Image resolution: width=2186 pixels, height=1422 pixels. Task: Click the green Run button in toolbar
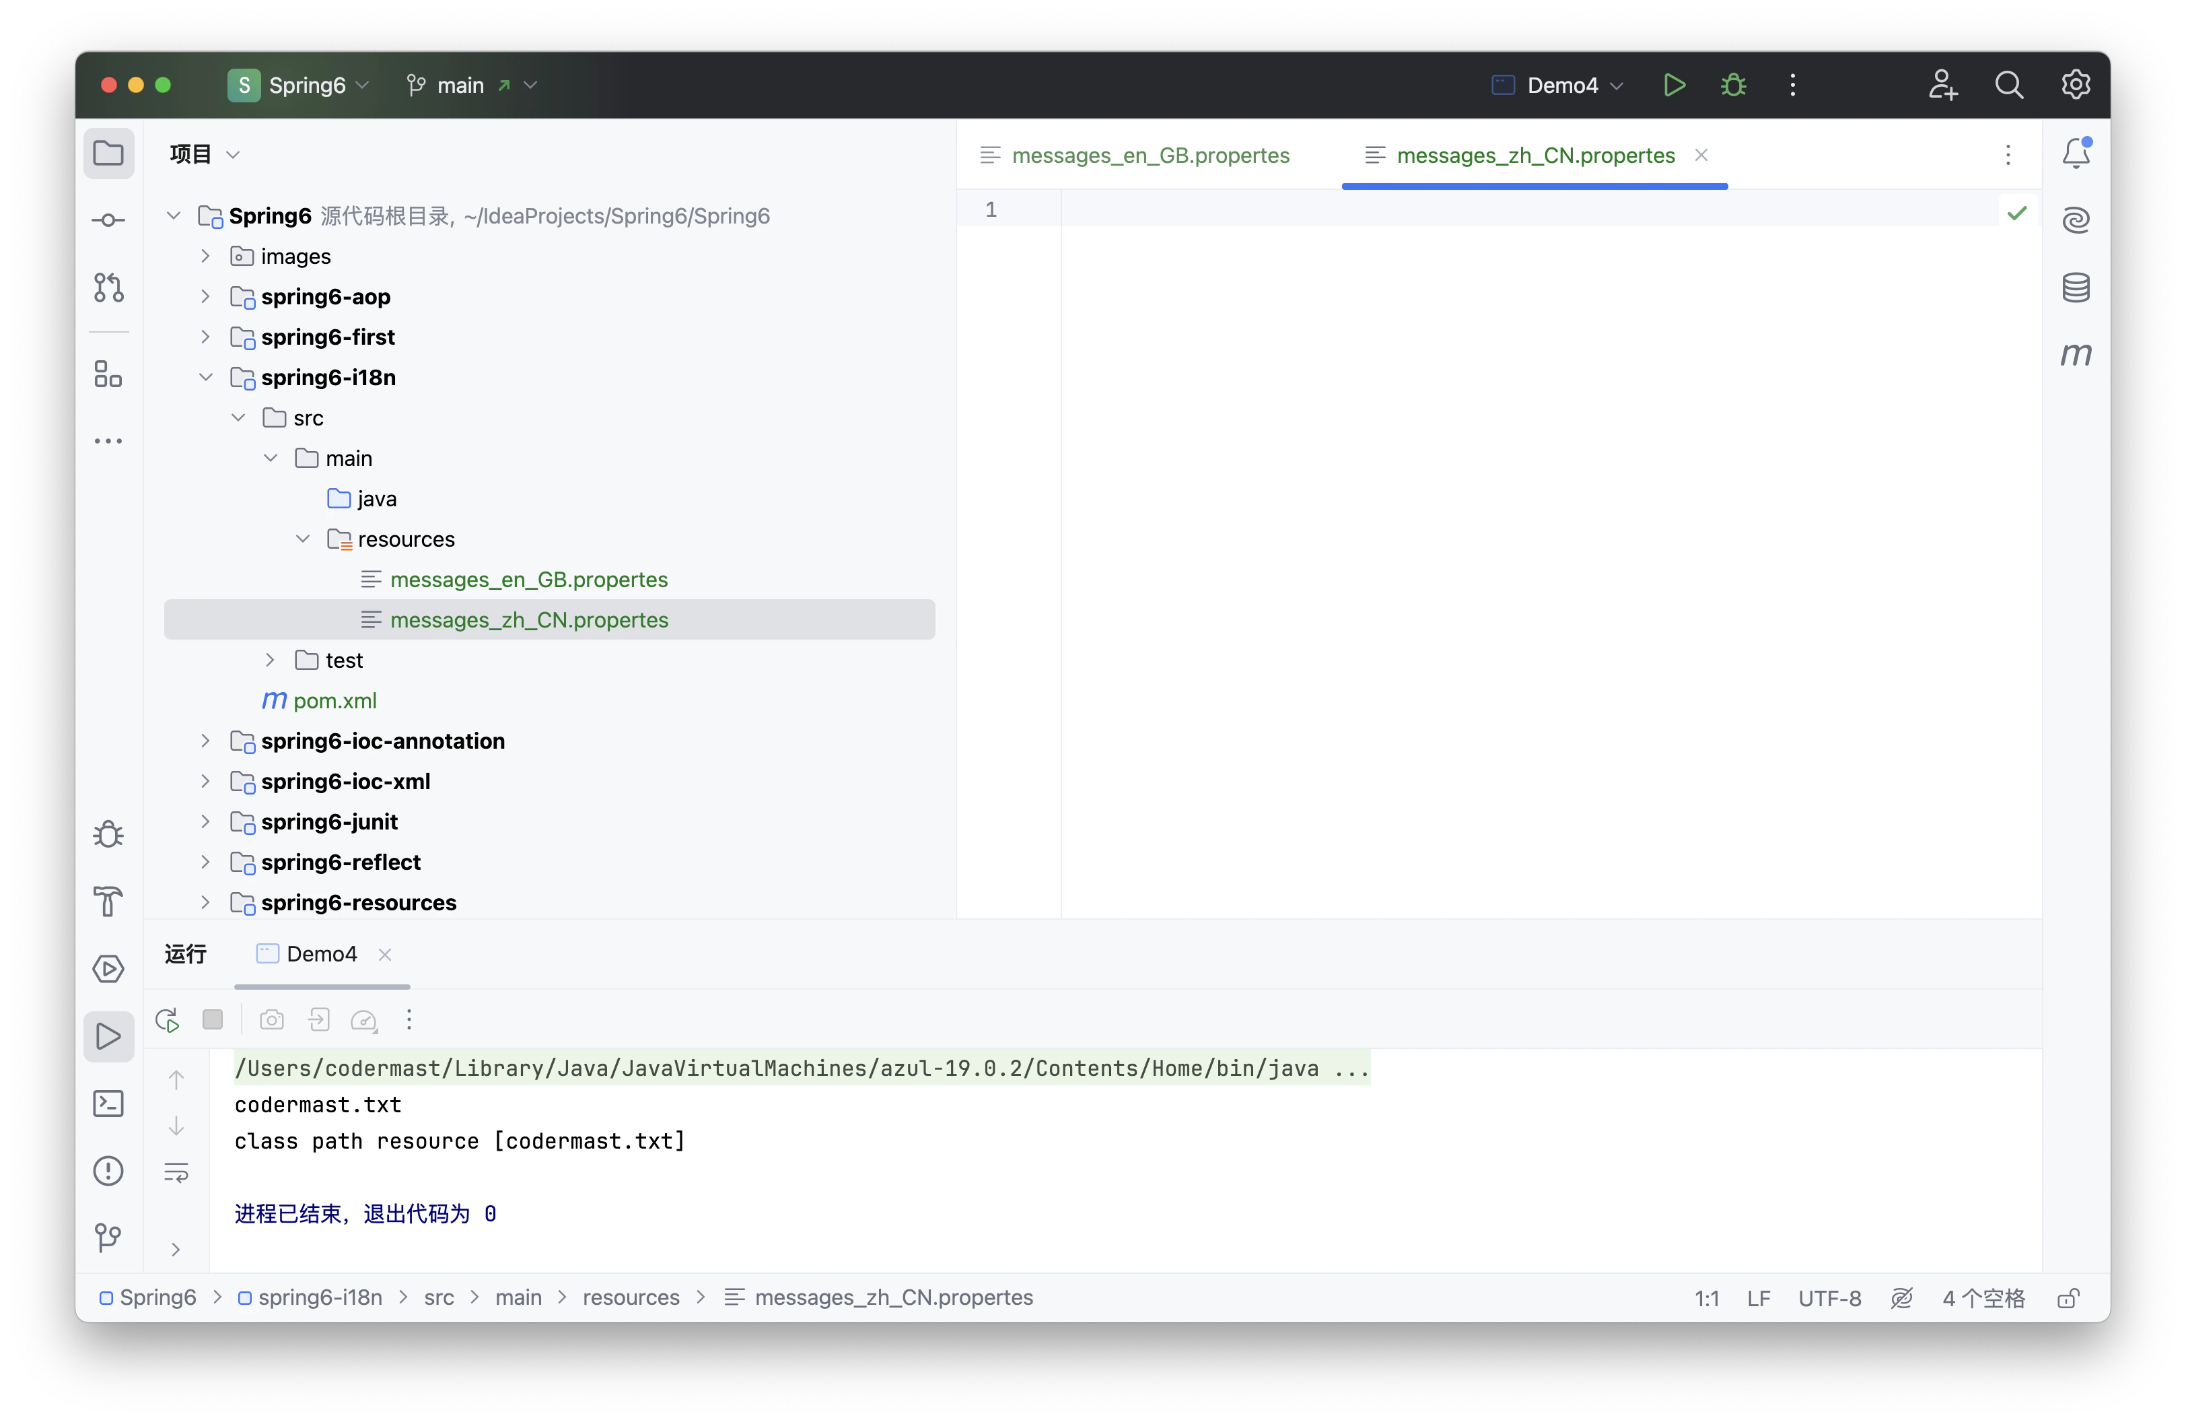1673,86
